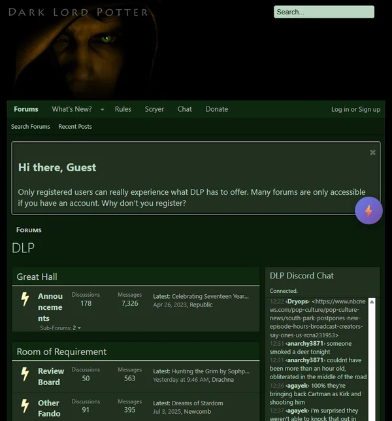The width and height of the screenshot is (392, 421).
Task: Click the Apr 26, 2023 date
Action: pyautogui.click(x=170, y=305)
